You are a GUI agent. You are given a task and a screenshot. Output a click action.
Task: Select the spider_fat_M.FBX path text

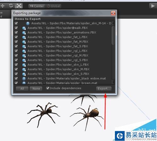(x=58, y=42)
